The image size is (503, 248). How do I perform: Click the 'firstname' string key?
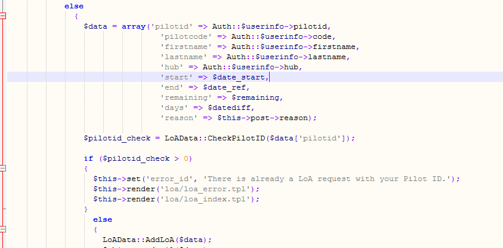186,47
